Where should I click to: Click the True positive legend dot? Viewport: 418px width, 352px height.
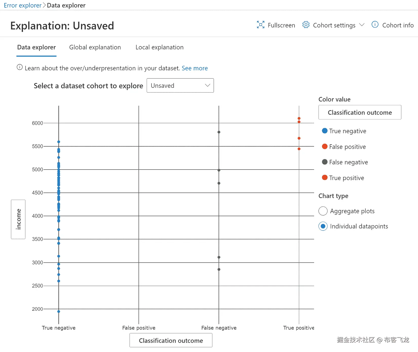(325, 178)
